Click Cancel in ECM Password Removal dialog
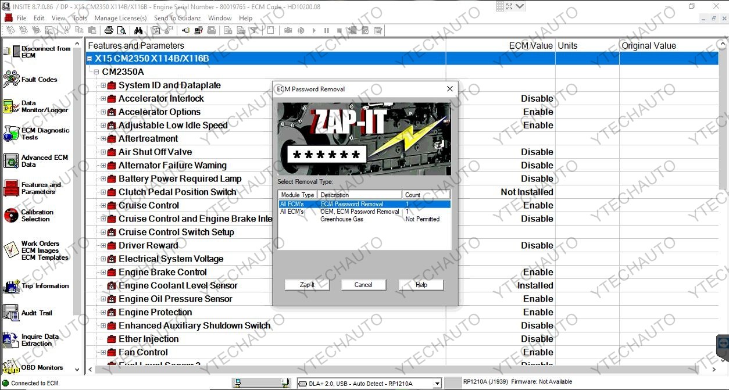Viewport: 729px width, 390px height. (363, 285)
